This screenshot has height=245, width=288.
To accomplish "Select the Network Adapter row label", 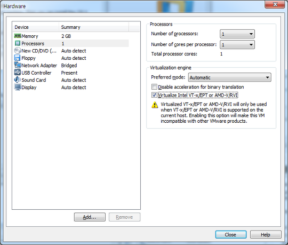I will 39,66.
